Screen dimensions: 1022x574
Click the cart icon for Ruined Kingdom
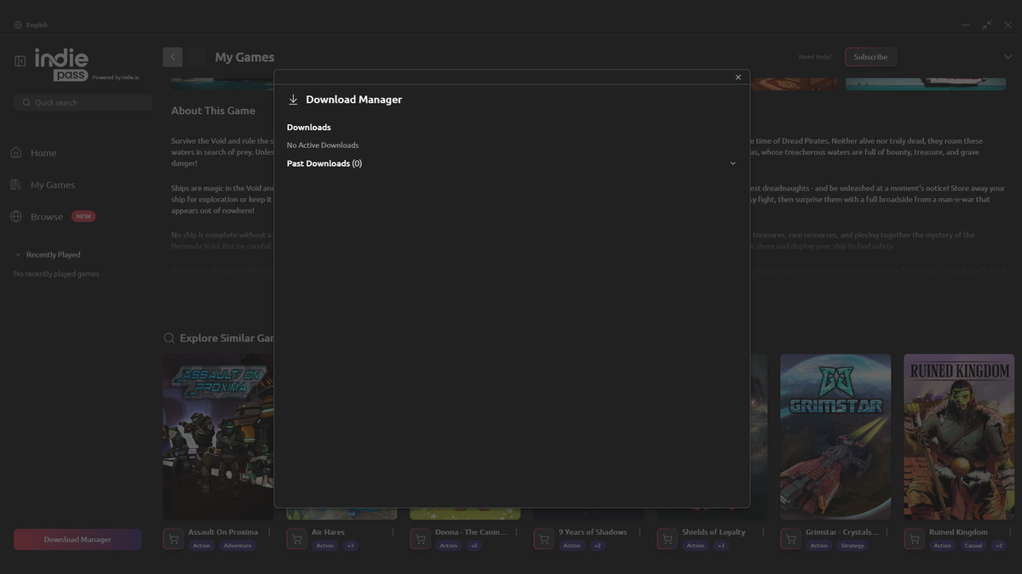click(915, 539)
